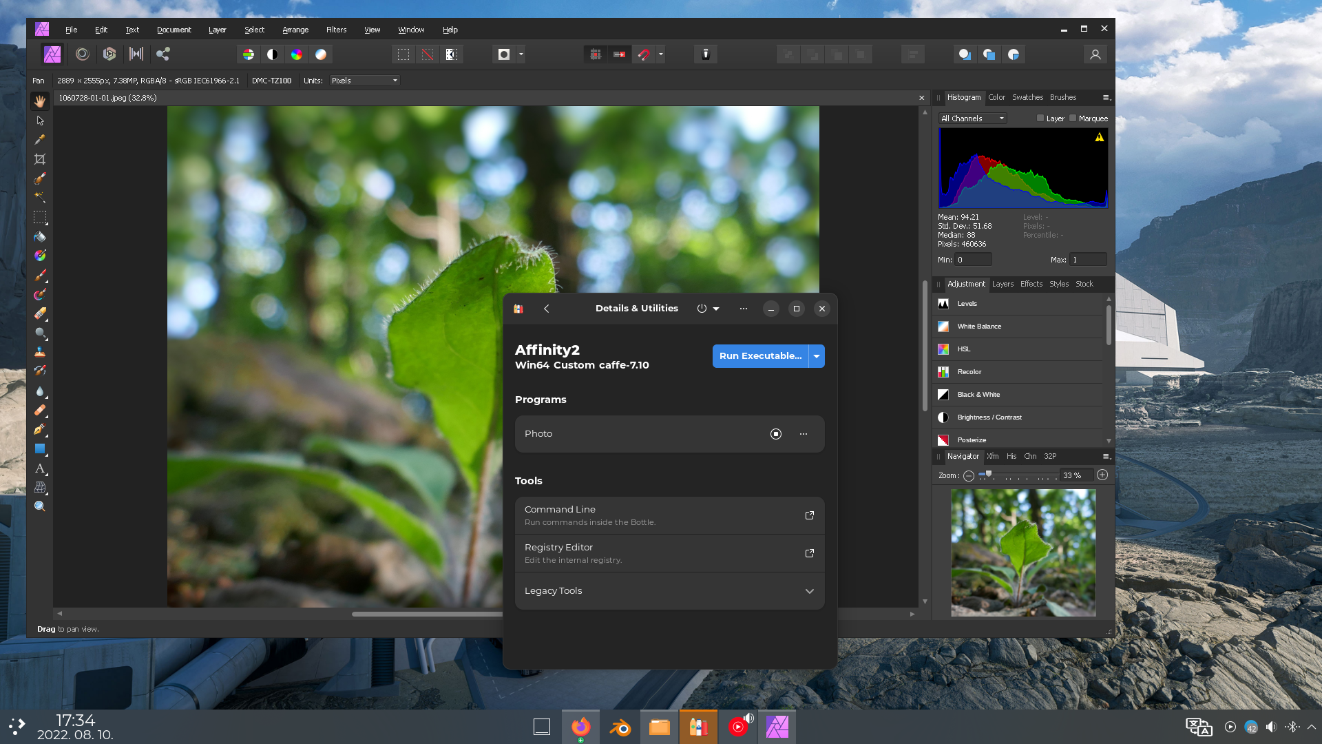The width and height of the screenshot is (1322, 744).
Task: Click the Run Executable button
Action: [x=760, y=355]
